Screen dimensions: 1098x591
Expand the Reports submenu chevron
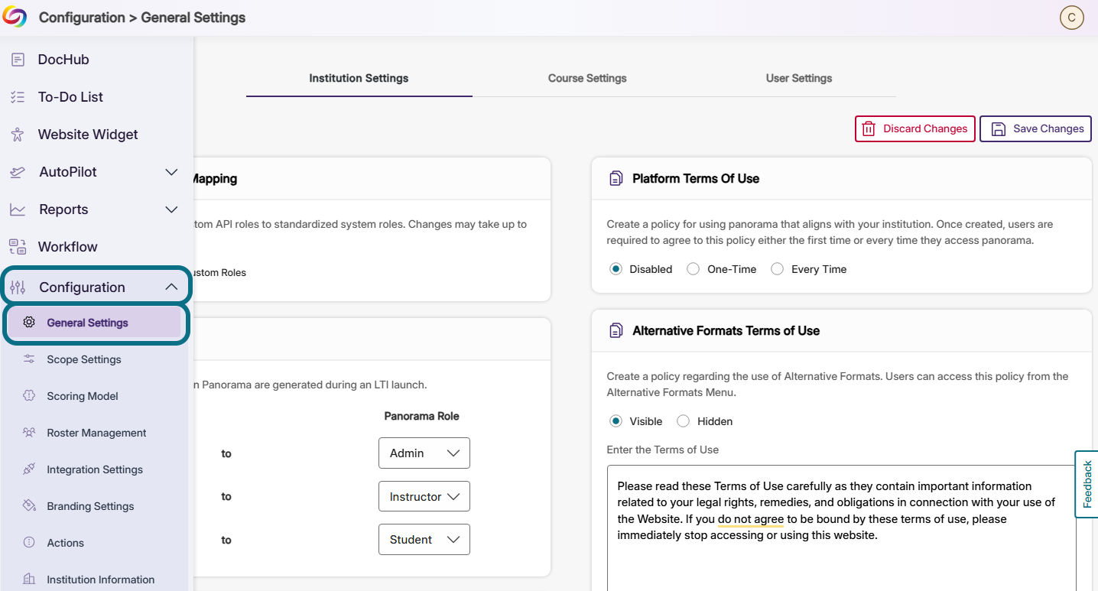tap(171, 209)
